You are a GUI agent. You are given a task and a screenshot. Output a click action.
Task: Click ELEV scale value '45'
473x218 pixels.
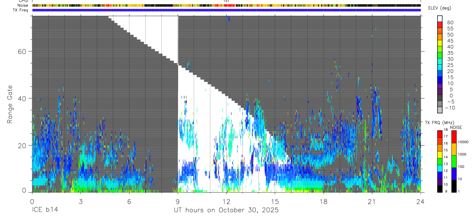[x=450, y=41]
